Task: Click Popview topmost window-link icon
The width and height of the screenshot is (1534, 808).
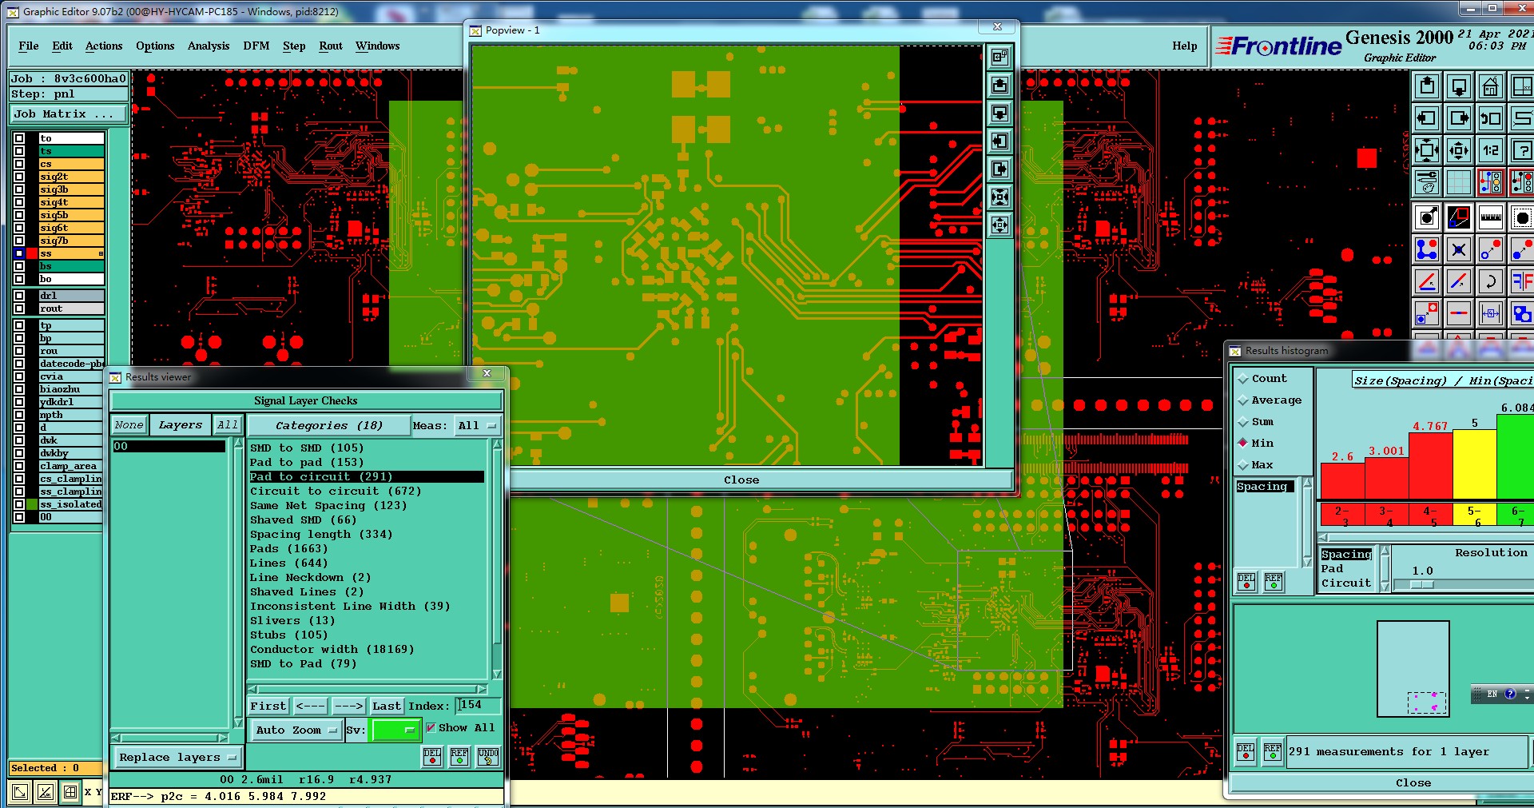Action: pos(999,58)
